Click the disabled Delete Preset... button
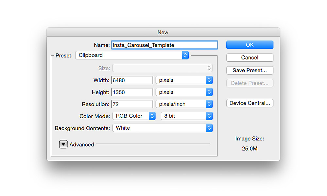The width and height of the screenshot is (327, 196). click(x=250, y=83)
